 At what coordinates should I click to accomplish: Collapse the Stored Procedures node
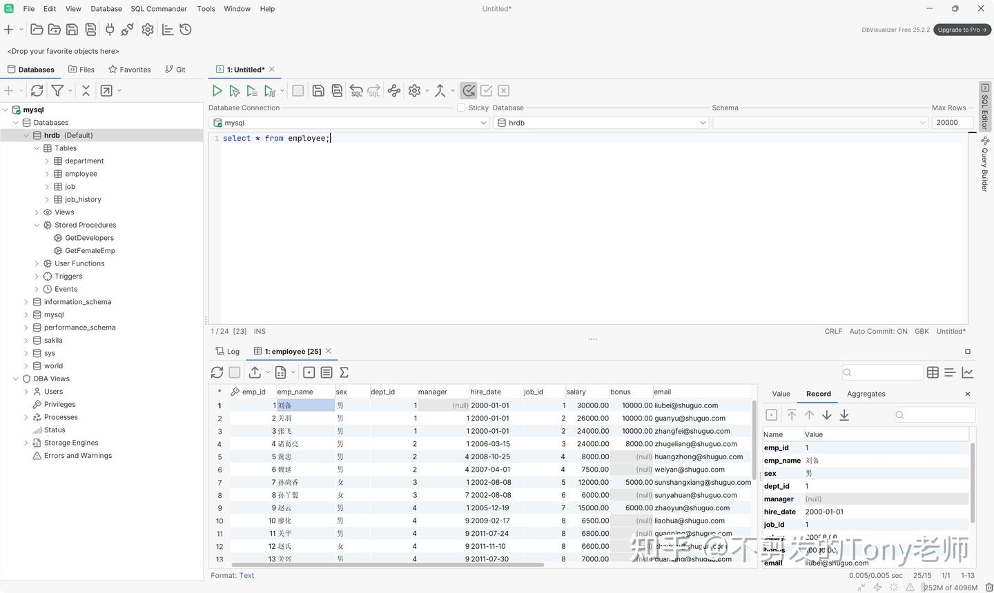pyautogui.click(x=37, y=225)
